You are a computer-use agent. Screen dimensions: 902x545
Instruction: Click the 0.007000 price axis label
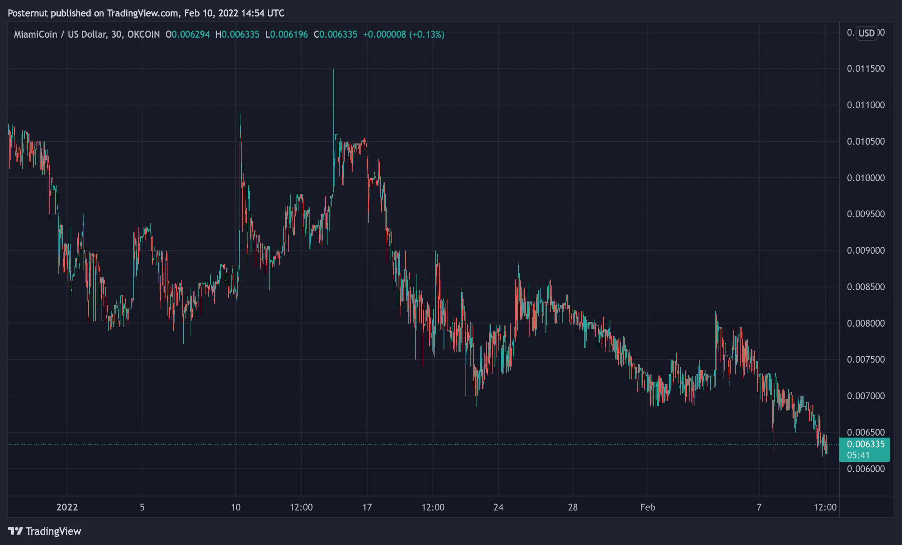point(866,396)
